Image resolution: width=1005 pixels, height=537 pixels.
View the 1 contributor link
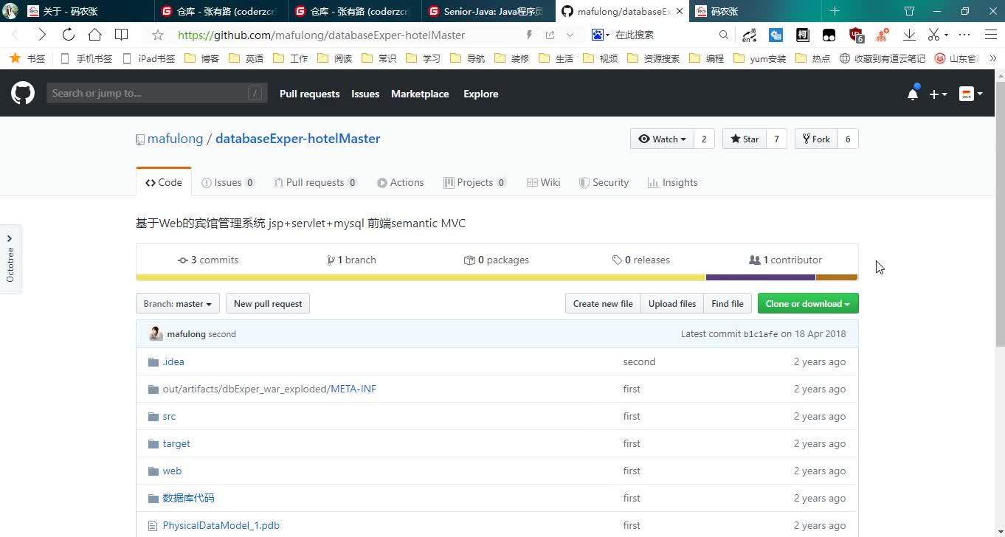point(785,260)
